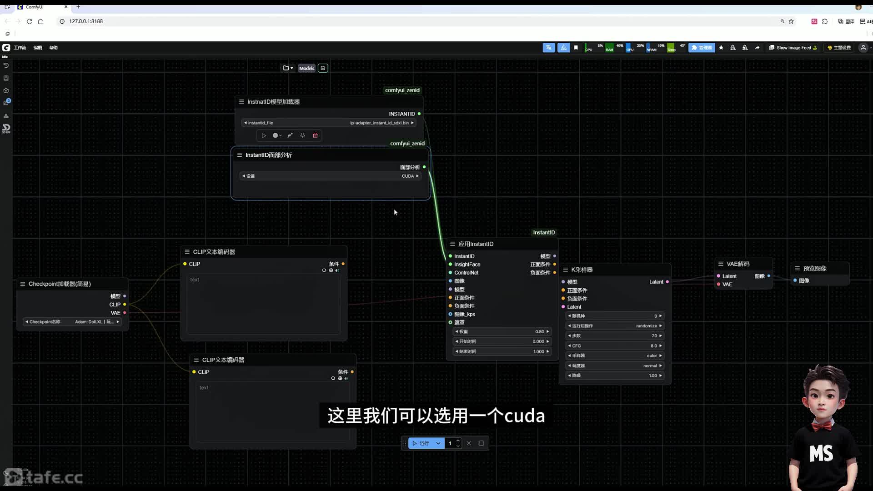873x491 pixels.
Task: Pin the selected node
Action: coord(302,135)
